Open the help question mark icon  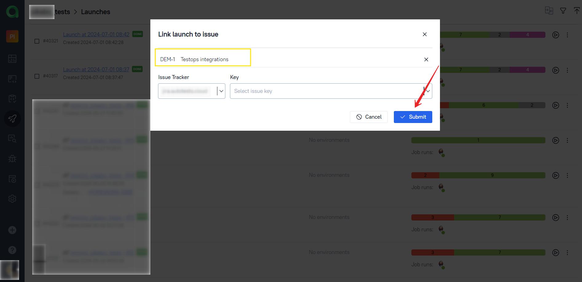click(12, 250)
